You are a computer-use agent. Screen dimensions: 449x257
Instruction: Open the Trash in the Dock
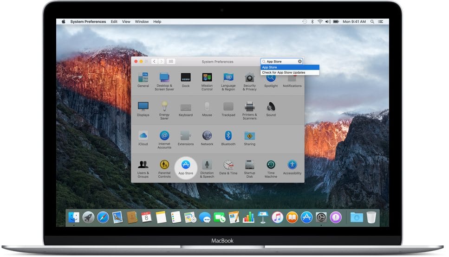click(371, 218)
